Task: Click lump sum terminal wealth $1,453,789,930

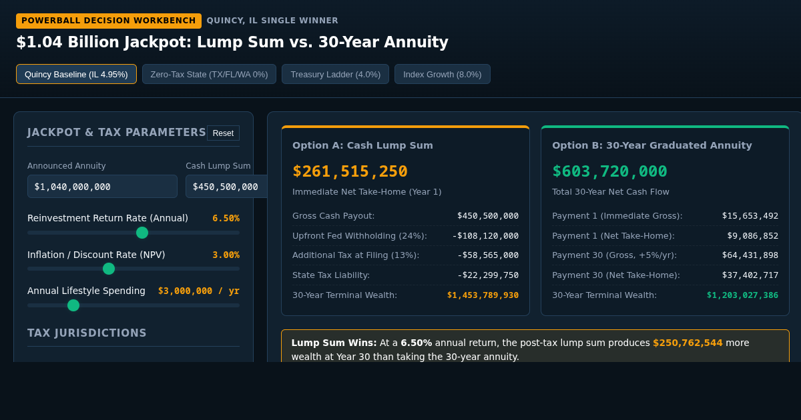Action: [483, 295]
